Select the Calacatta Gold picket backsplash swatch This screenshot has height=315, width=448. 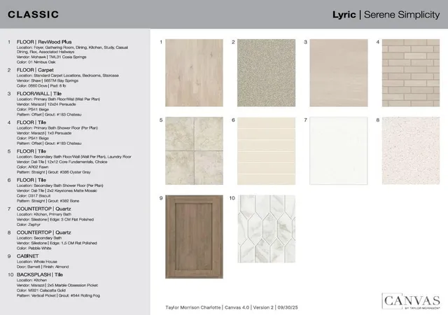coord(266,229)
